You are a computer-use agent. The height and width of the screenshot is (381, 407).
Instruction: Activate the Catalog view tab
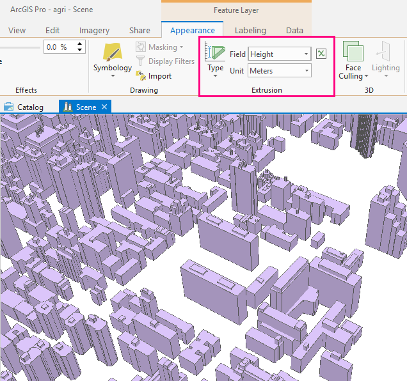[24, 107]
